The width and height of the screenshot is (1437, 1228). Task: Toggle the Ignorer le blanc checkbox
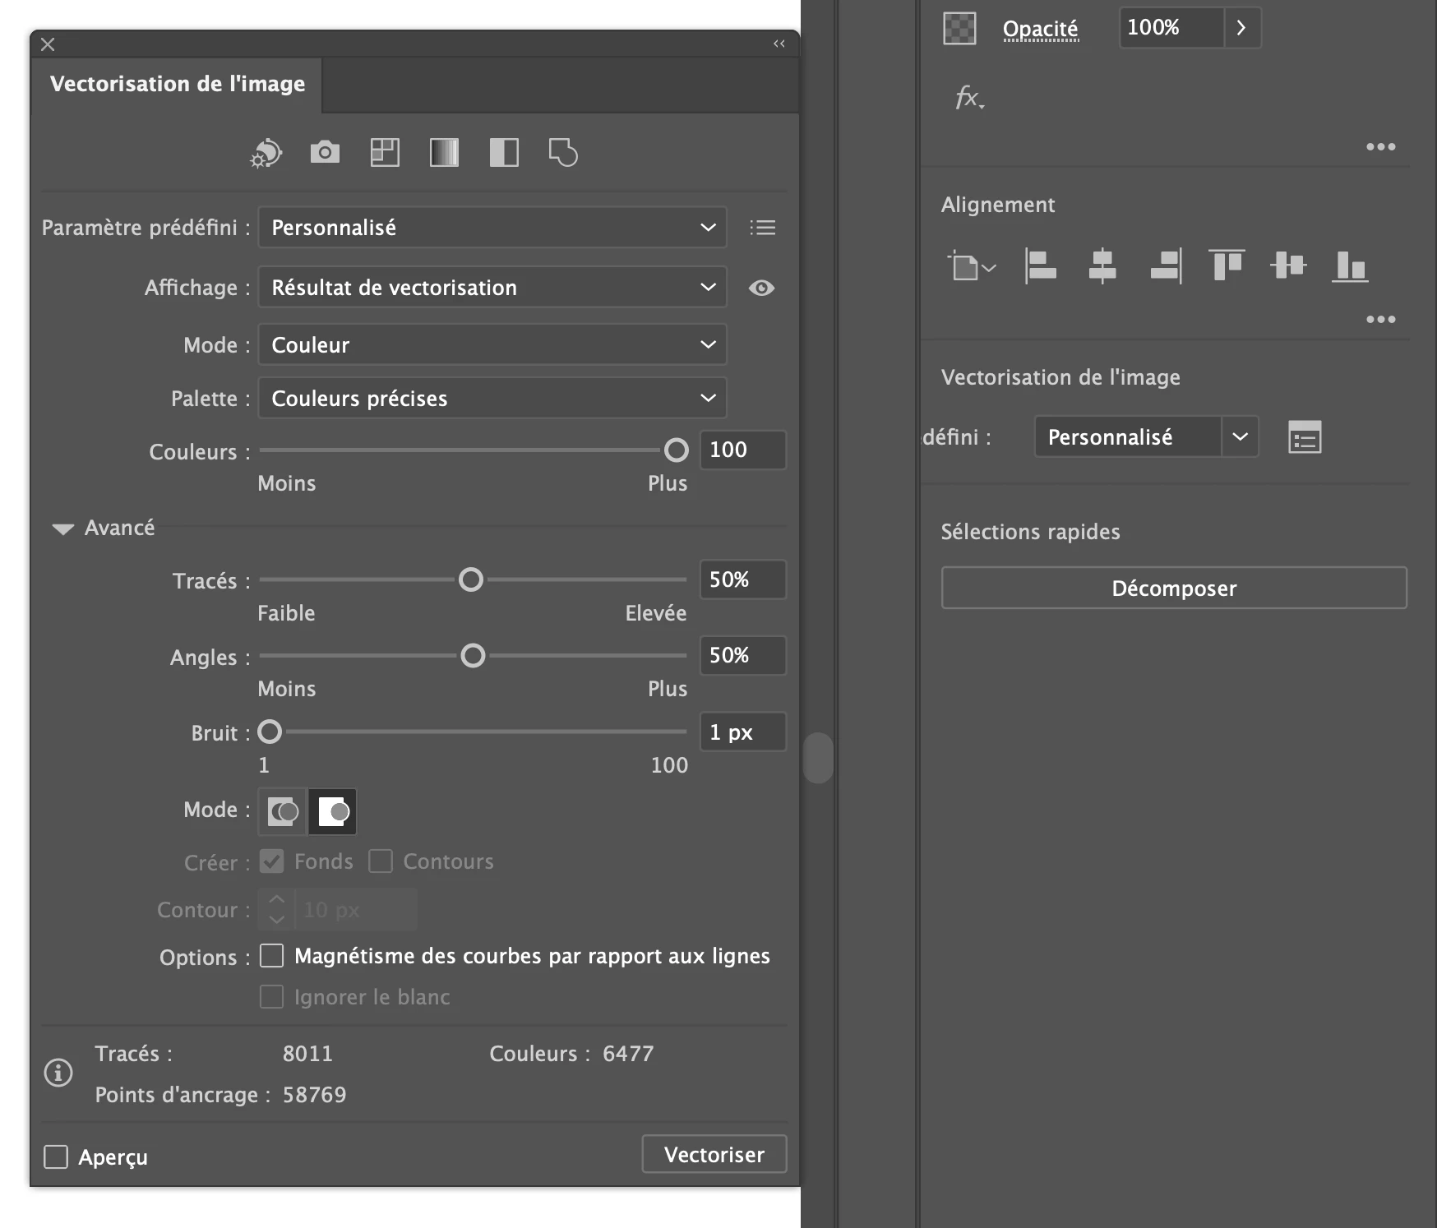coord(272,997)
